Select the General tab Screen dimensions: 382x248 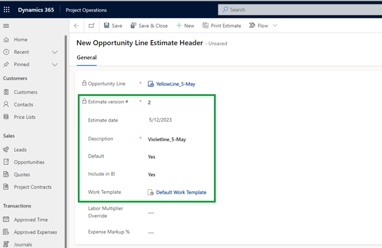click(86, 58)
